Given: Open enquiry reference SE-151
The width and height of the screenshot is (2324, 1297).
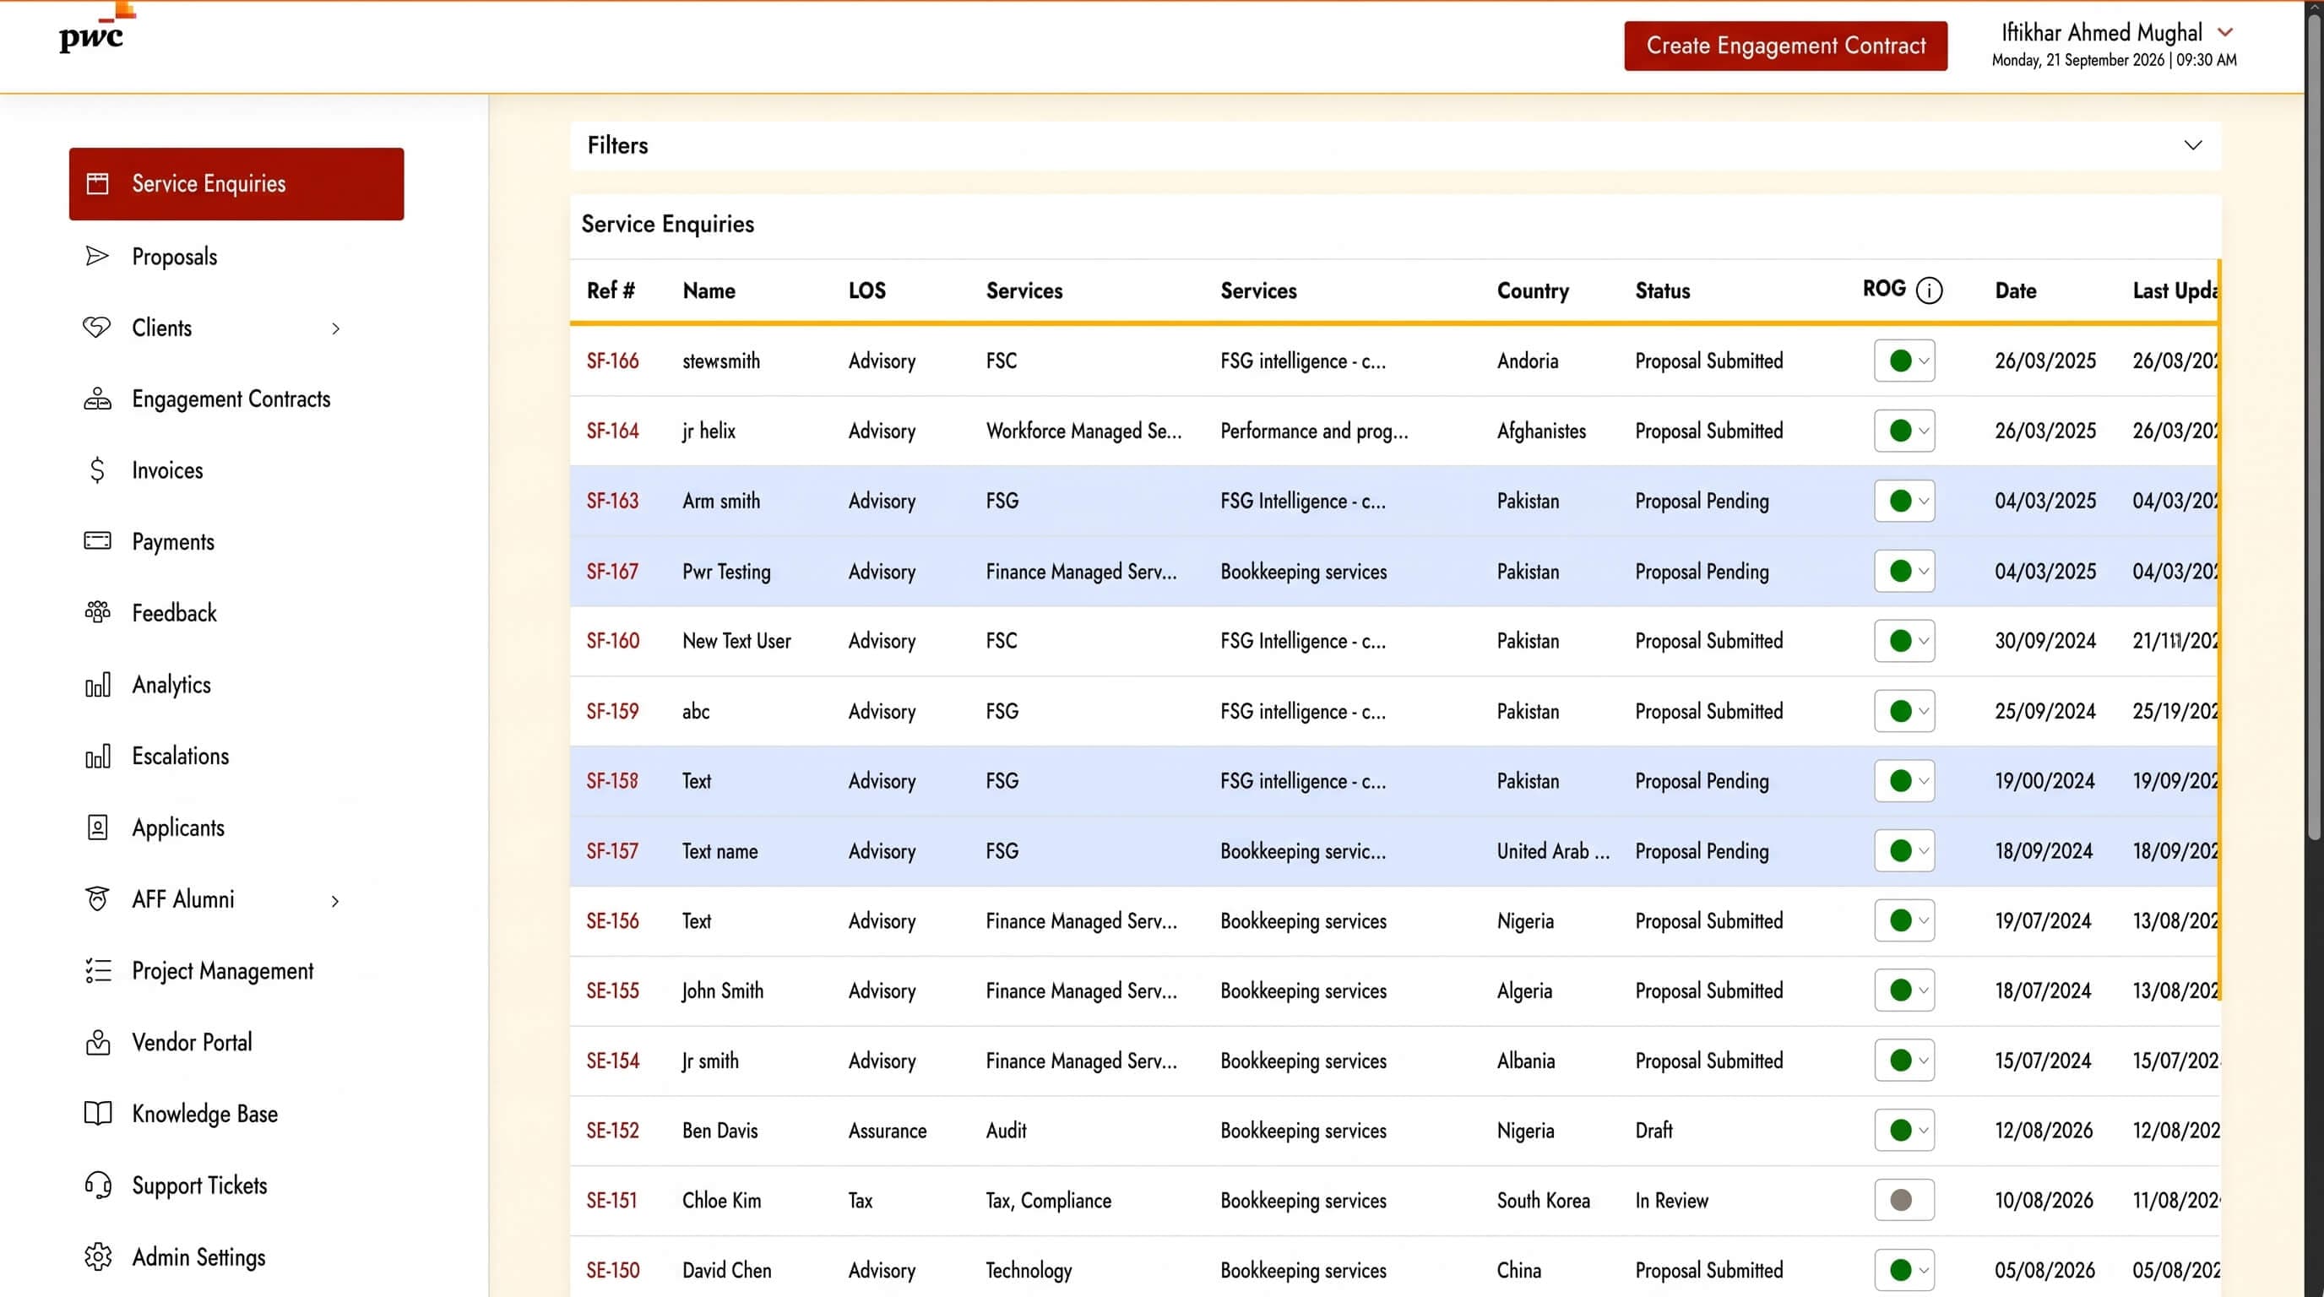Looking at the screenshot, I should [611, 1201].
